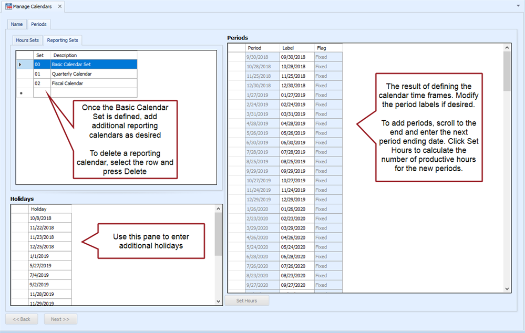The image size is (525, 333).
Task: Select the Basic Calendar Set row
Action: [x=94, y=65]
